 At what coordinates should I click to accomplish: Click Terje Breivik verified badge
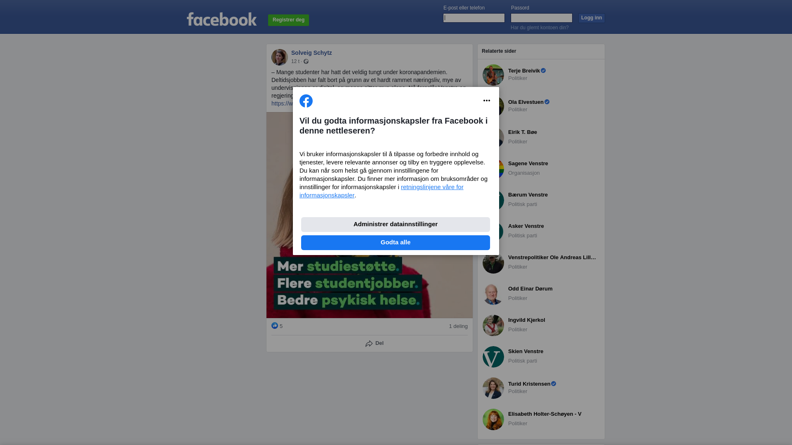(x=543, y=71)
